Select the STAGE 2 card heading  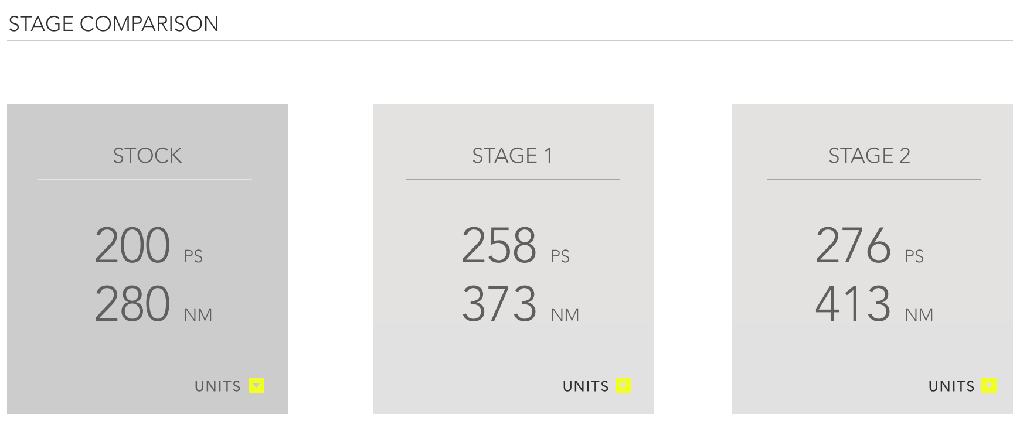tap(869, 156)
